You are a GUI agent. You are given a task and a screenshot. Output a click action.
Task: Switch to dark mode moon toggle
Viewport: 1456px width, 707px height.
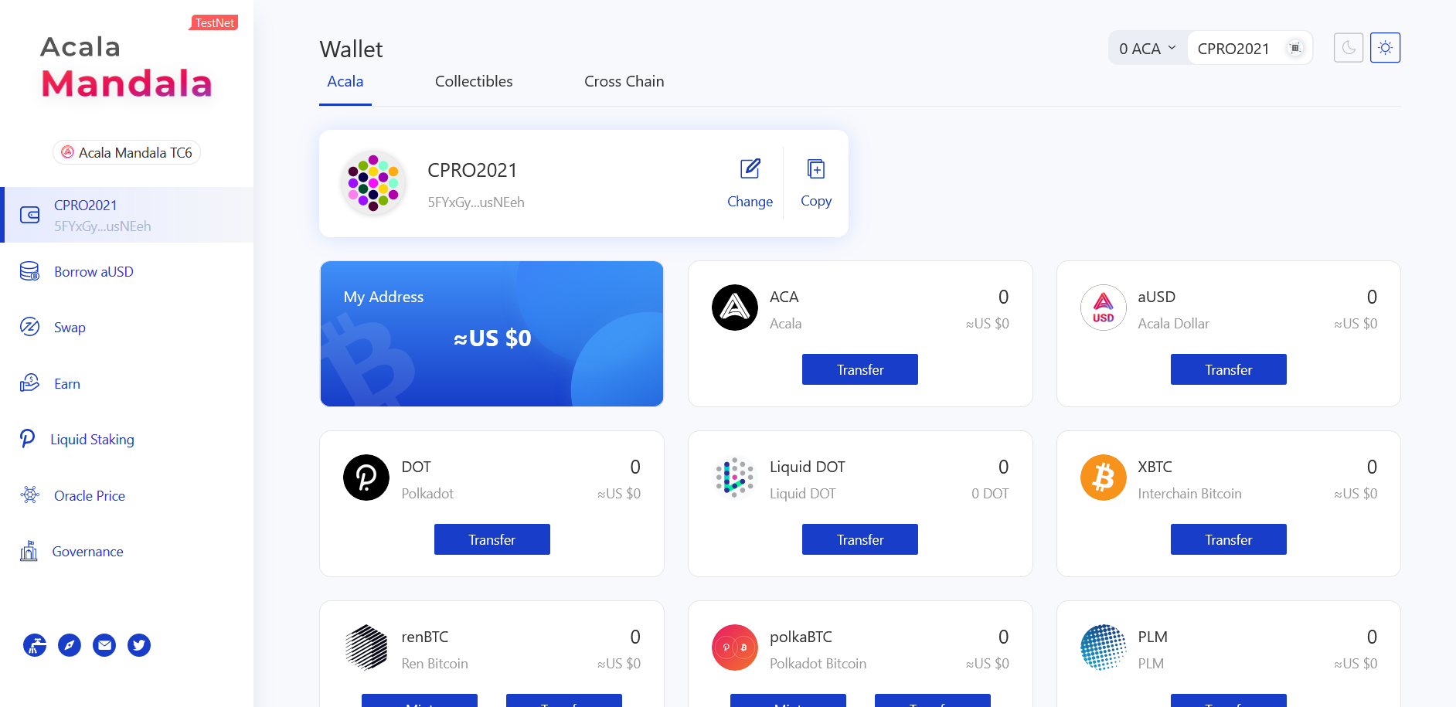(1349, 48)
